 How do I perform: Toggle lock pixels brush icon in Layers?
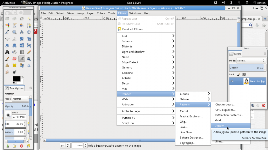click(x=239, y=74)
